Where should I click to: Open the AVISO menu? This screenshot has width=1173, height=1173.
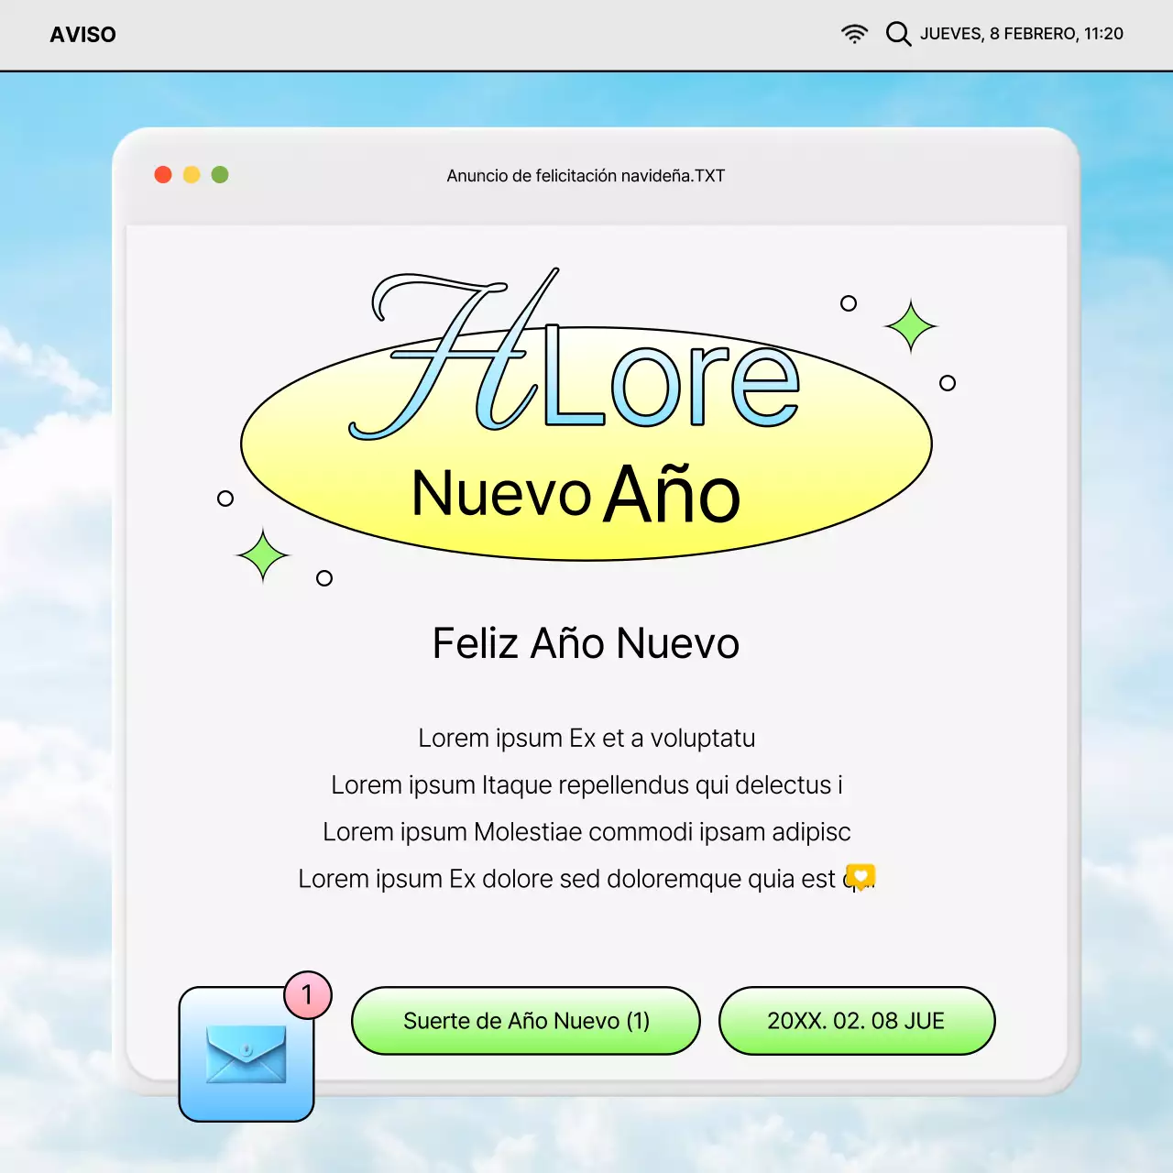pos(82,35)
